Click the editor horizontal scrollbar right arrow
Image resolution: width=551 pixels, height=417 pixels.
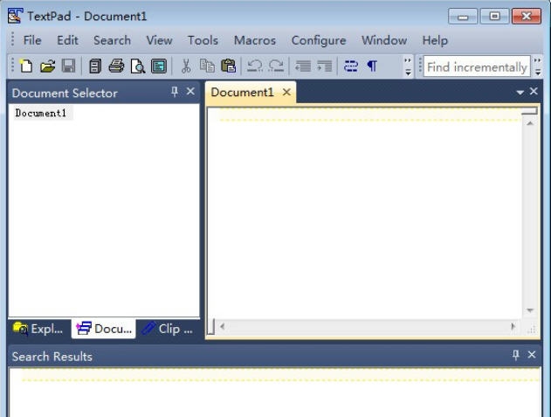pos(513,327)
